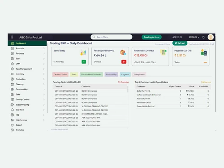The width and height of the screenshot is (224, 168).
Task: Expand the Inventory menu chevron
Action: coord(44,74)
